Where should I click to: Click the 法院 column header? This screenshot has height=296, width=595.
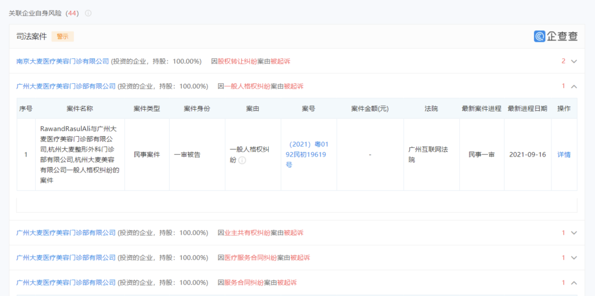pyautogui.click(x=431, y=109)
